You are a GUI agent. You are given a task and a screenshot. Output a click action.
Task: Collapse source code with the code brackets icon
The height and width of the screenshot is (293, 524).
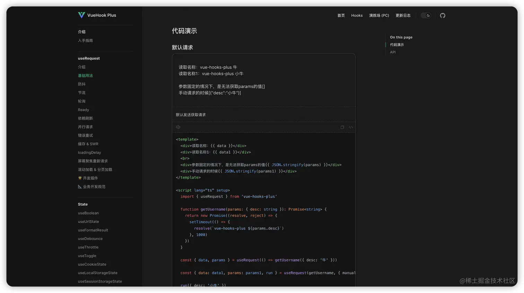click(x=351, y=127)
